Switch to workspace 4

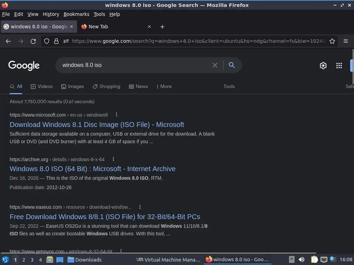(40, 260)
